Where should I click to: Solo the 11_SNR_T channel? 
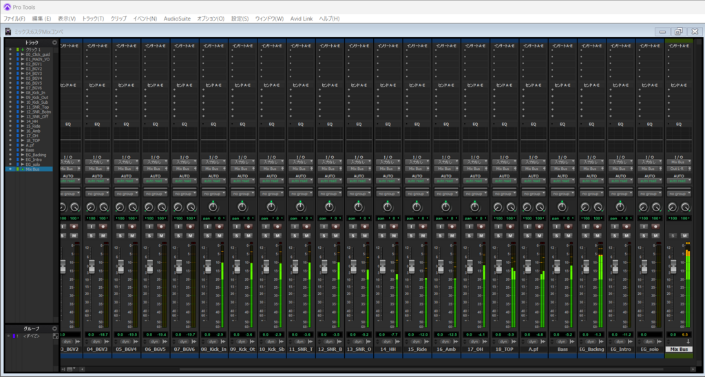(295, 235)
